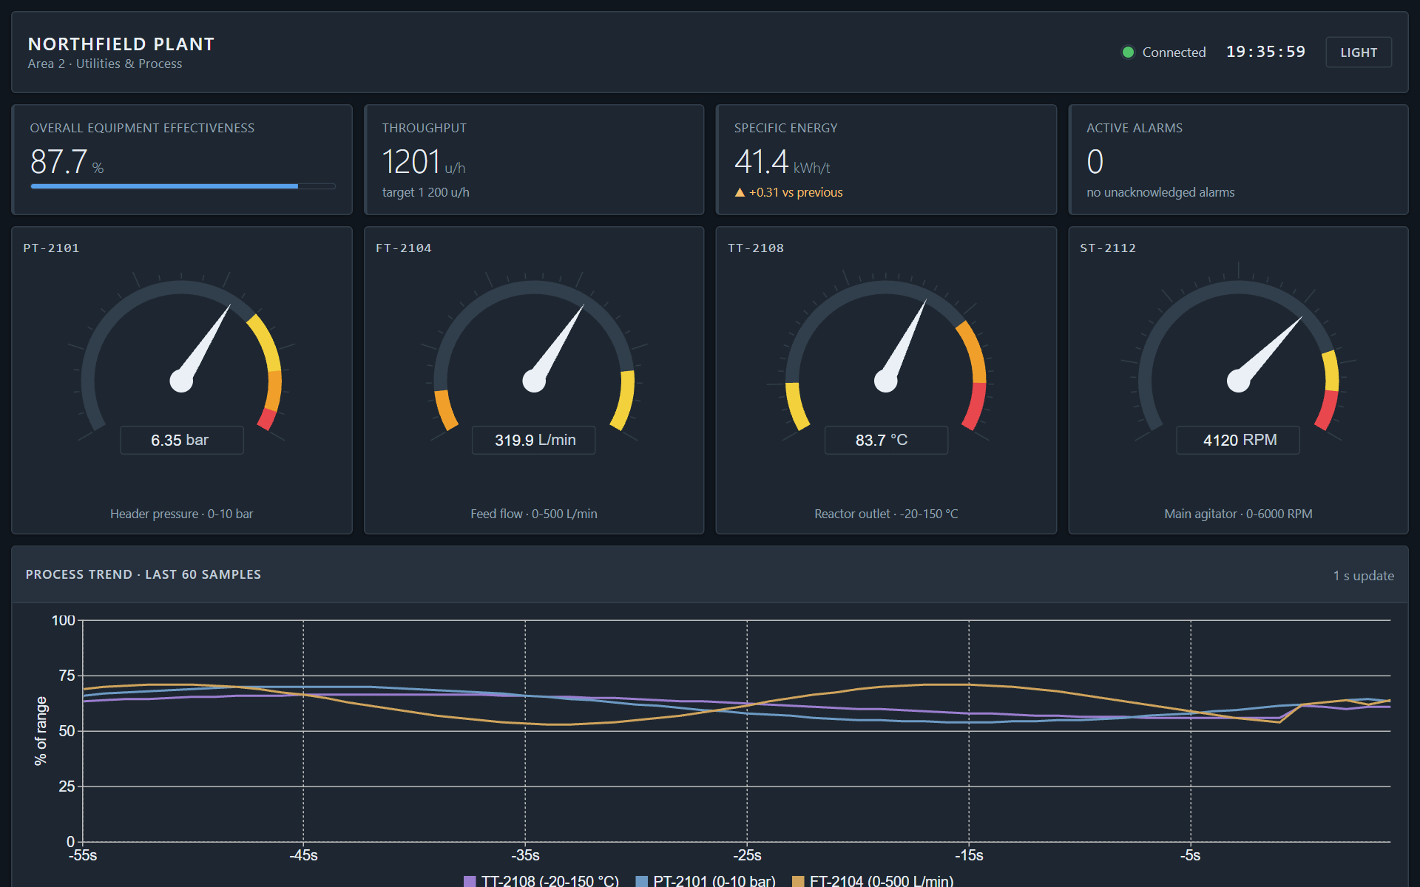Image resolution: width=1420 pixels, height=887 pixels.
Task: Click the PT-2101 pressure gauge needle
Action: click(201, 346)
